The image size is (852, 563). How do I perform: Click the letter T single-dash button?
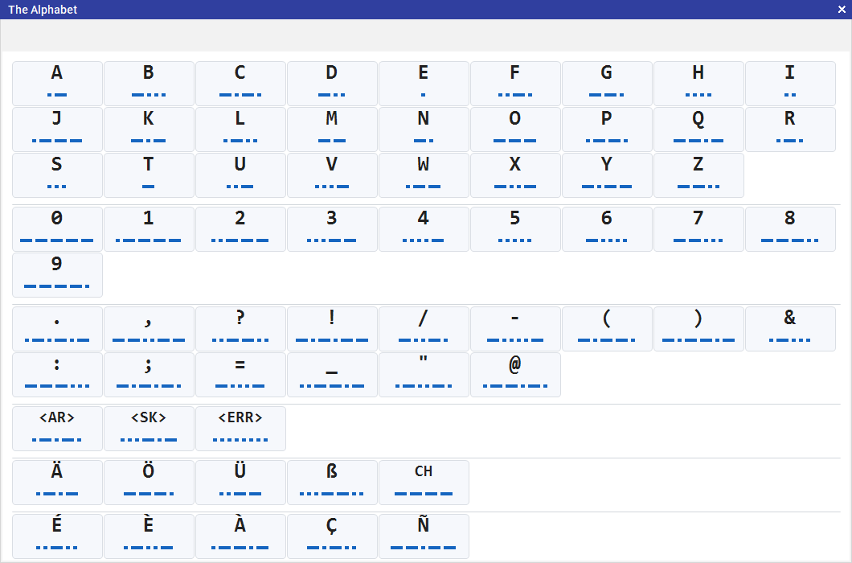(x=149, y=175)
